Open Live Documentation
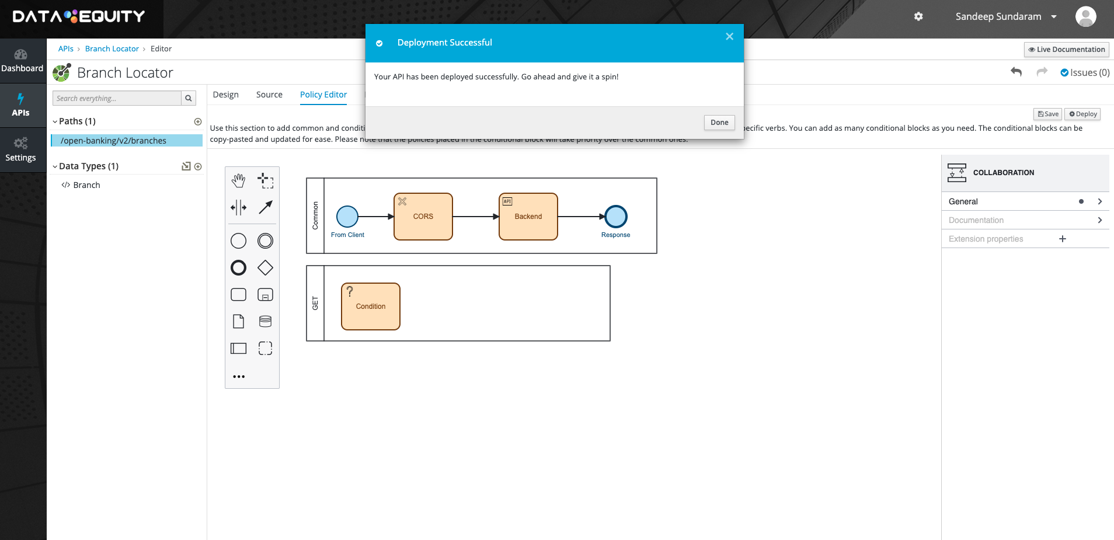Screen dimensions: 1114x540 click(1067, 50)
